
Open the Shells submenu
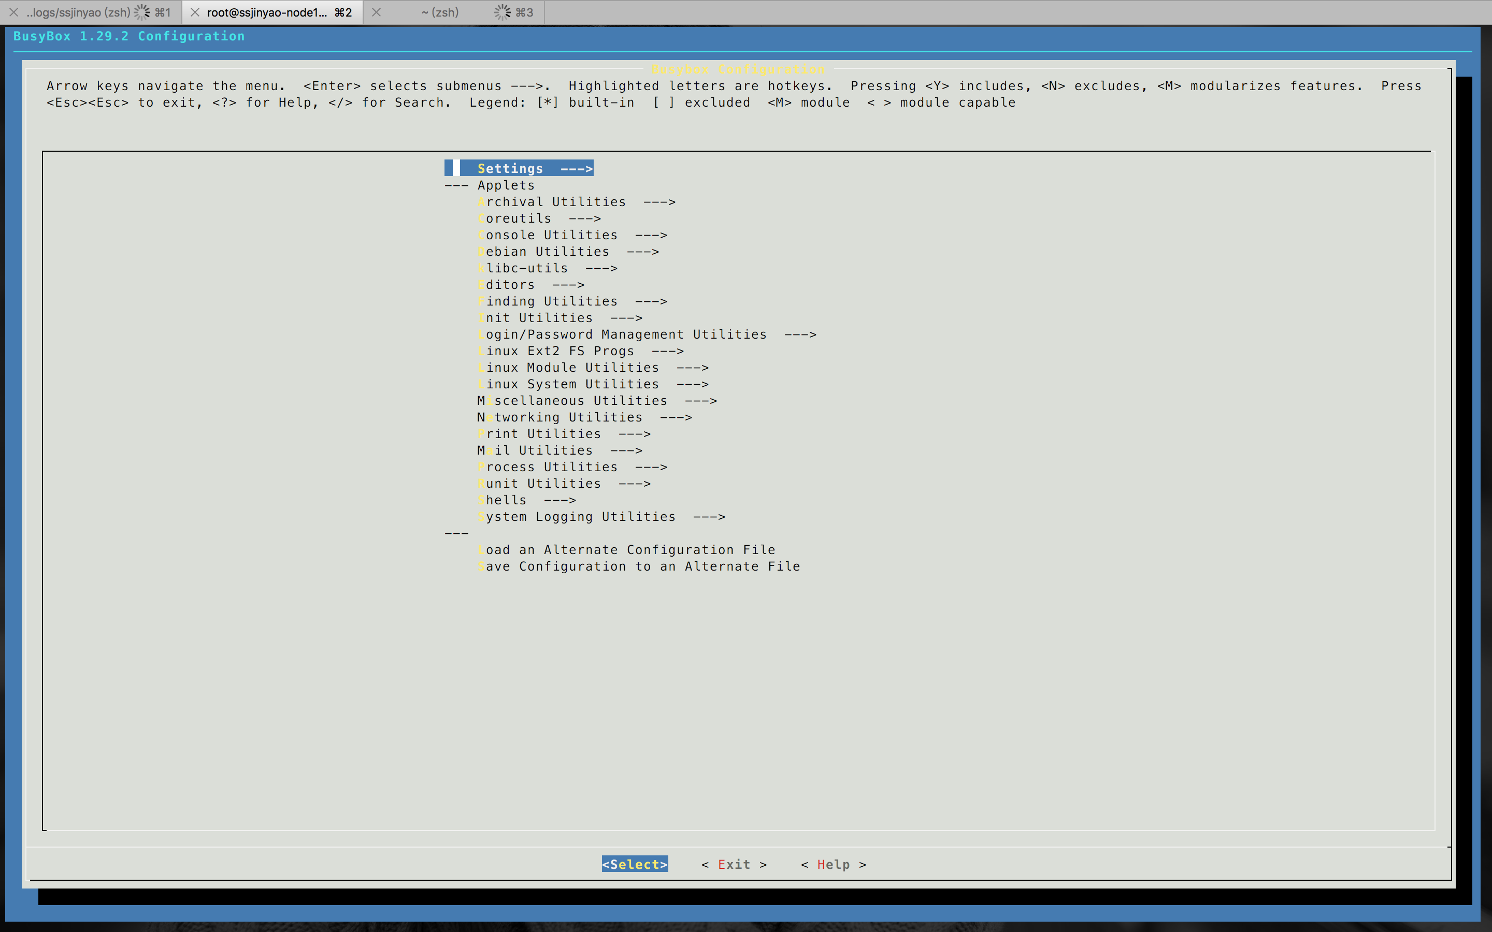click(526, 501)
